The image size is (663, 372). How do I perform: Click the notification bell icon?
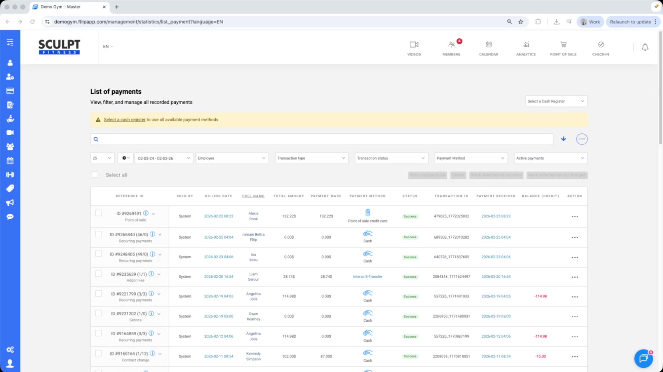pos(645,47)
